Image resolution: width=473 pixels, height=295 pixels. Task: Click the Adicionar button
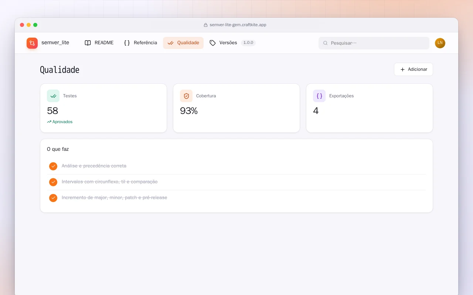pos(414,69)
